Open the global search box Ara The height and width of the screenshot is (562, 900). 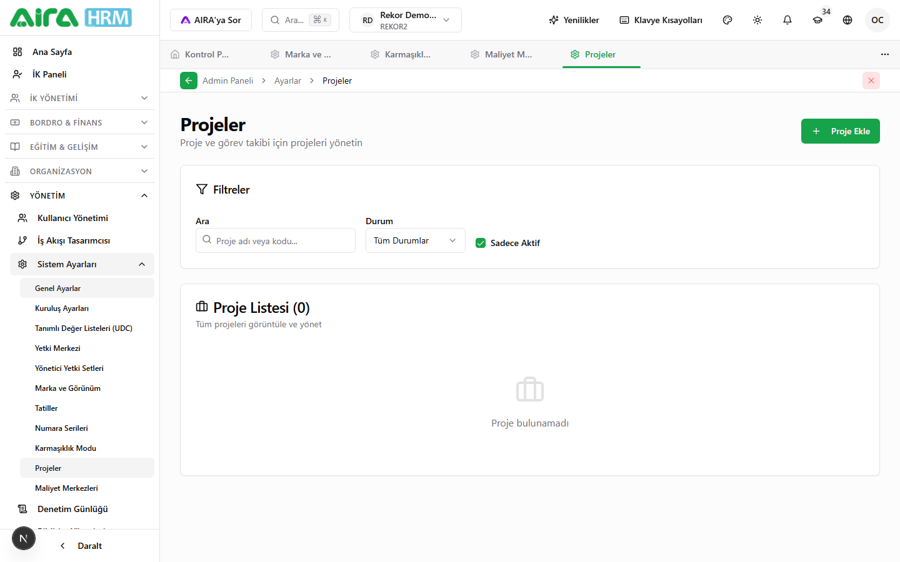pyautogui.click(x=301, y=20)
